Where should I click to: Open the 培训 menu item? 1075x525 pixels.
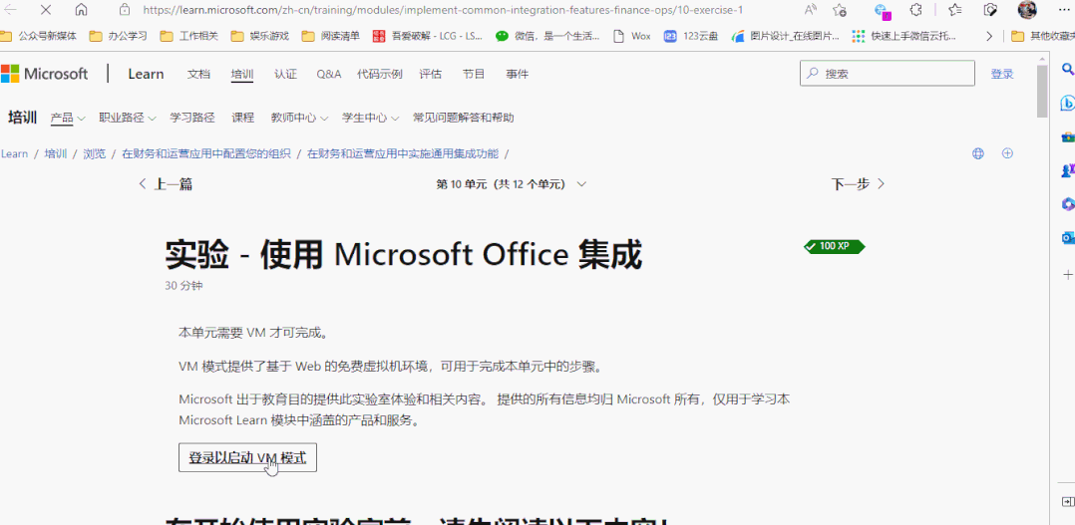(242, 74)
